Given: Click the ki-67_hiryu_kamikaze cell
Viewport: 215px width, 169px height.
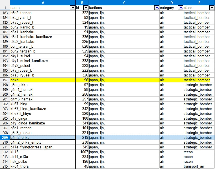Looking at the screenshot, I should click(42, 109).
